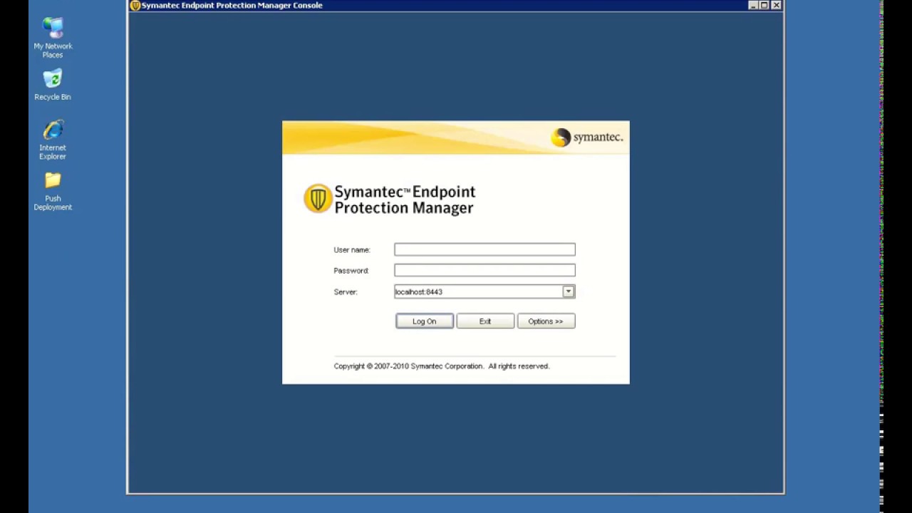Click the Copyright 2007-2010 Symantec Corporation text
The height and width of the screenshot is (513, 912).
pyautogui.click(x=442, y=366)
